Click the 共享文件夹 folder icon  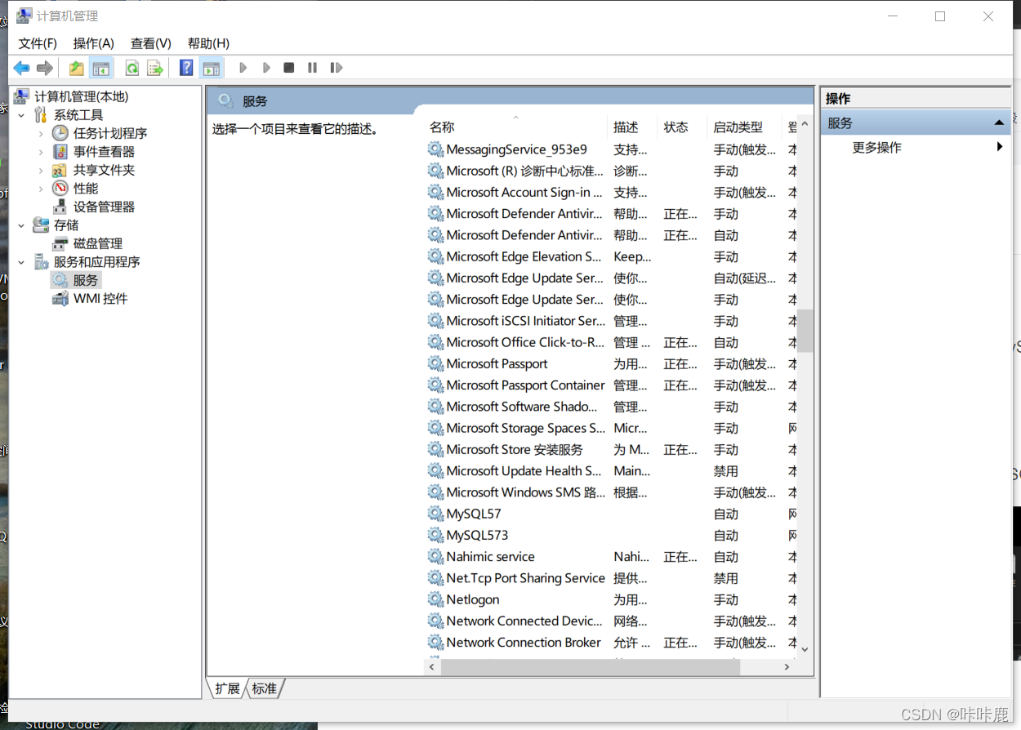(x=60, y=170)
